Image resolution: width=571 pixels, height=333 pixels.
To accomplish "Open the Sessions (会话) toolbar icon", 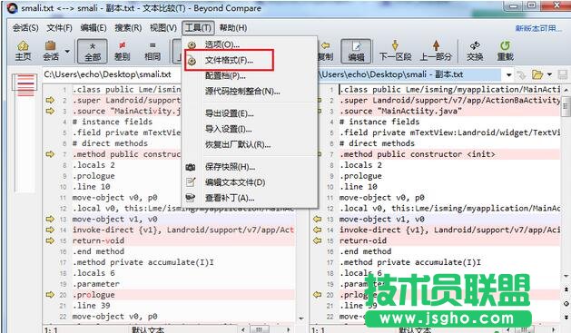I will [51, 51].
